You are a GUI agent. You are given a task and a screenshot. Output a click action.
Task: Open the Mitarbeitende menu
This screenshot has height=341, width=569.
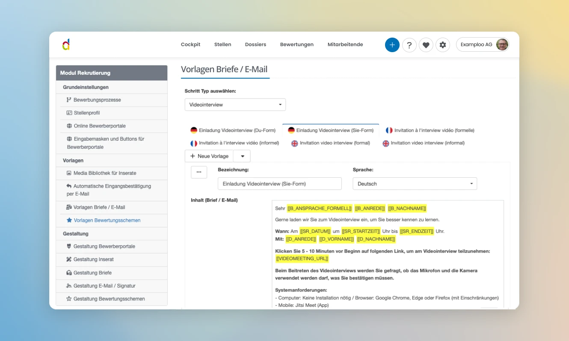click(x=345, y=44)
